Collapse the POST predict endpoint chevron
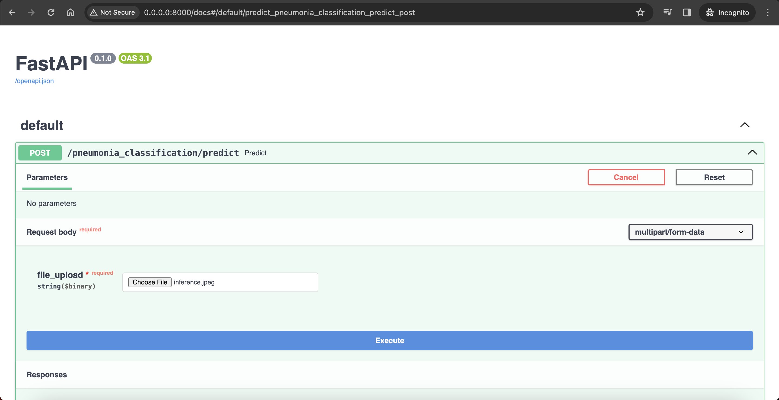 (752, 152)
